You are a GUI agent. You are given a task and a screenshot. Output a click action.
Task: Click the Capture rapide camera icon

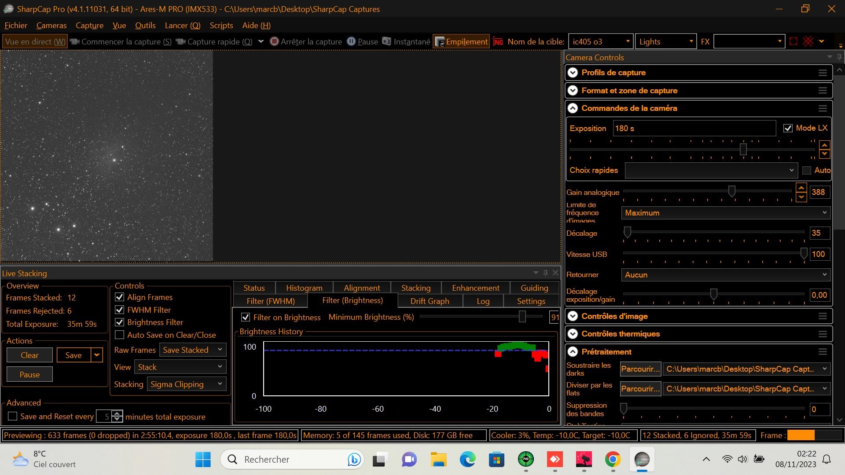coord(180,42)
